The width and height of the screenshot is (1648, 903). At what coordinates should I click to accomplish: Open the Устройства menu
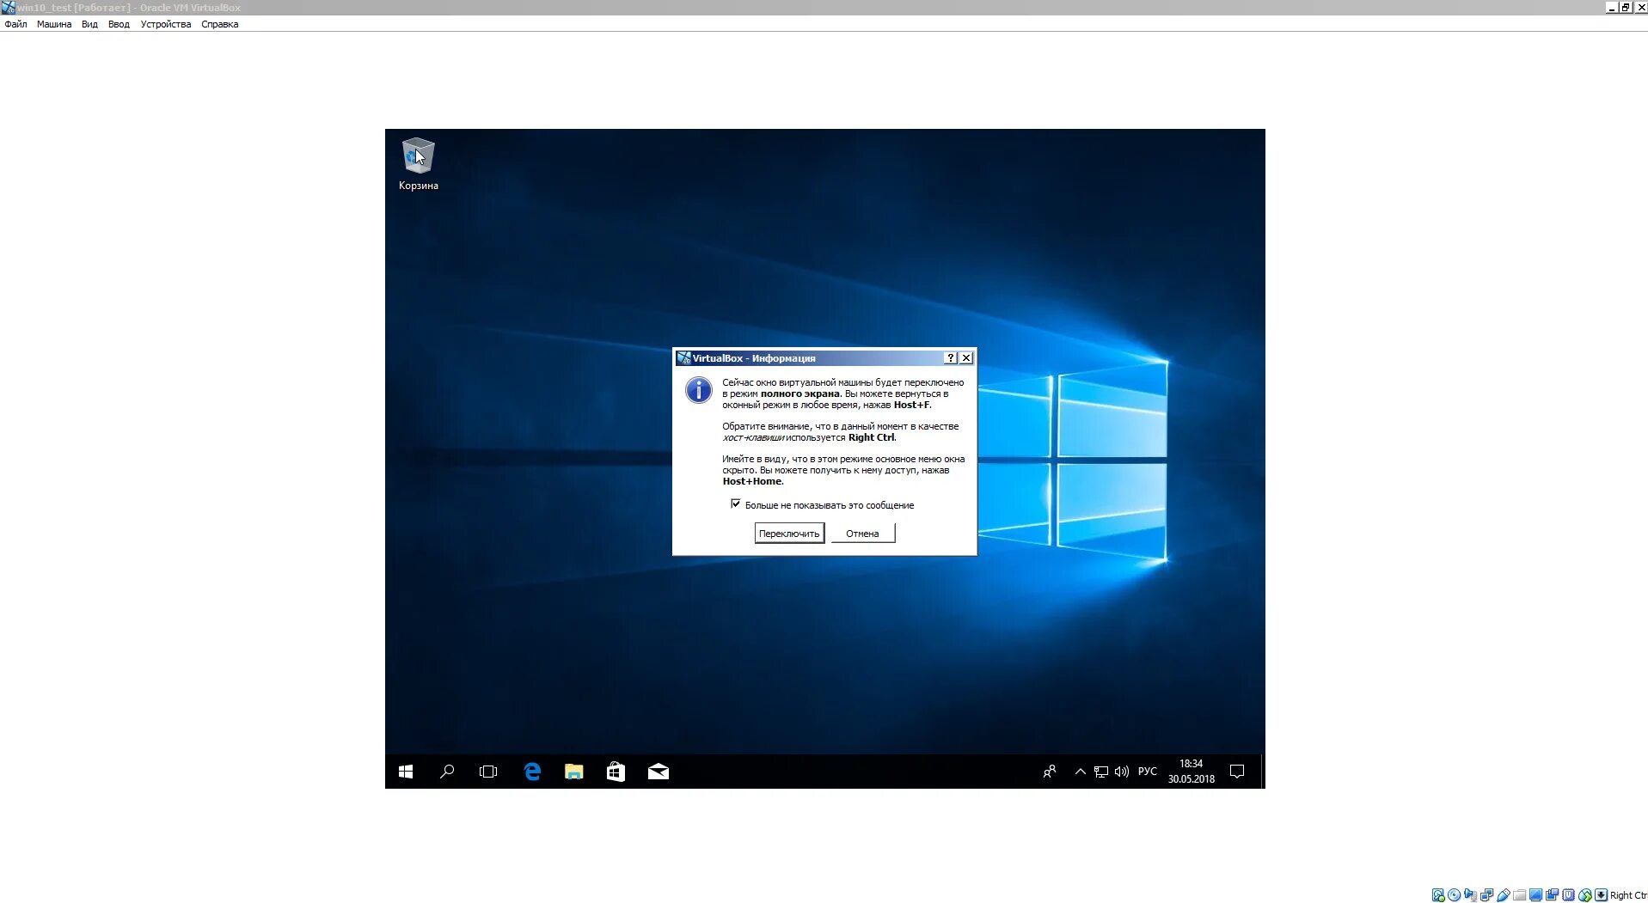[x=166, y=24]
